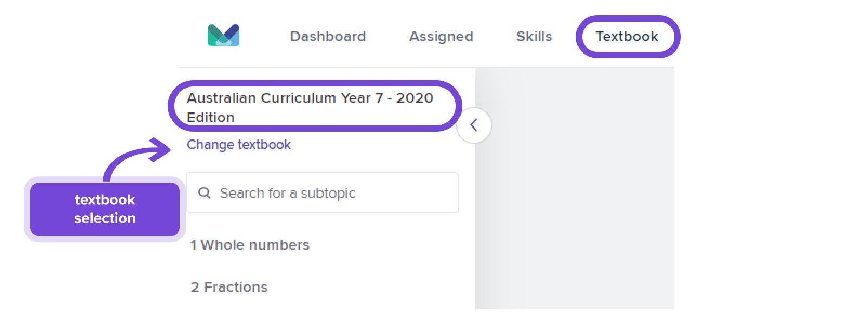Image resolution: width=854 pixels, height=320 pixels.
Task: Click the purple ring around Textbook tab
Action: tap(628, 18)
